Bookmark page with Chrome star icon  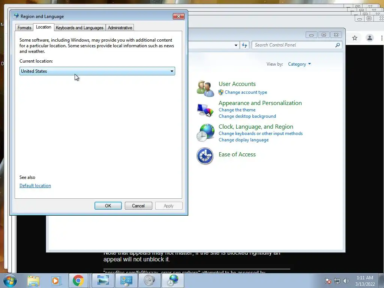pyautogui.click(x=355, y=38)
